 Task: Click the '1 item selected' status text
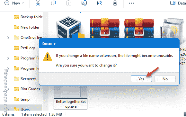tap(34, 114)
